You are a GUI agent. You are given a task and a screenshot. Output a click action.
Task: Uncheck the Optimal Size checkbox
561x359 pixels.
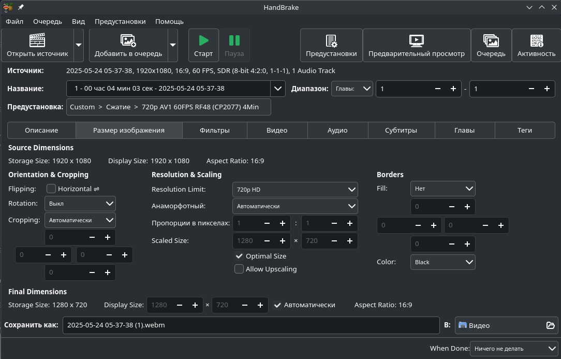239,256
